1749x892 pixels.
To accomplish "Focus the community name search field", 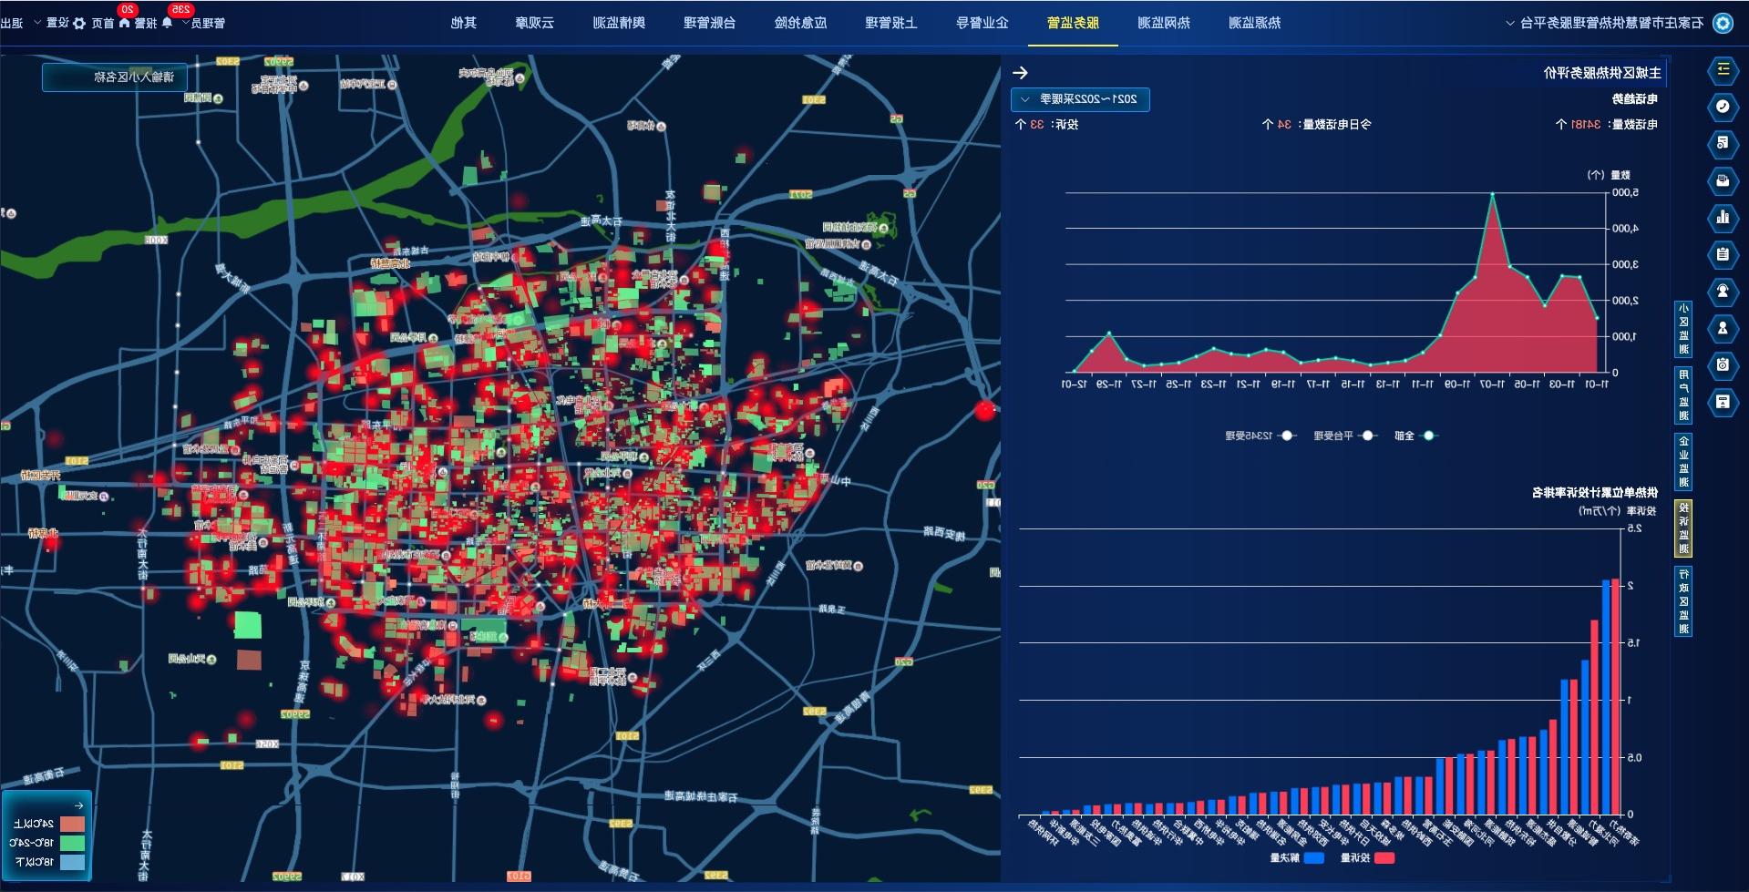I will (x=114, y=77).
